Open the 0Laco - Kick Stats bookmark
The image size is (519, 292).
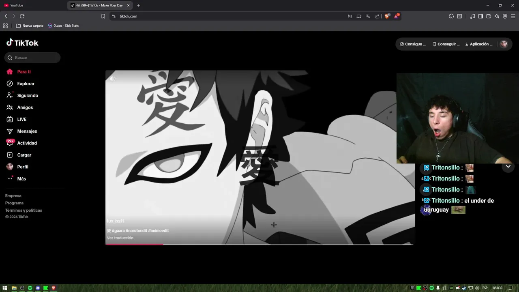point(63,26)
